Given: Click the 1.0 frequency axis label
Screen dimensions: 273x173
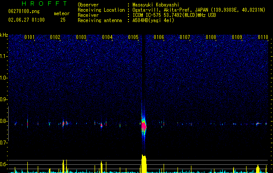Looking at the screenshot, I should [x=3, y=78].
